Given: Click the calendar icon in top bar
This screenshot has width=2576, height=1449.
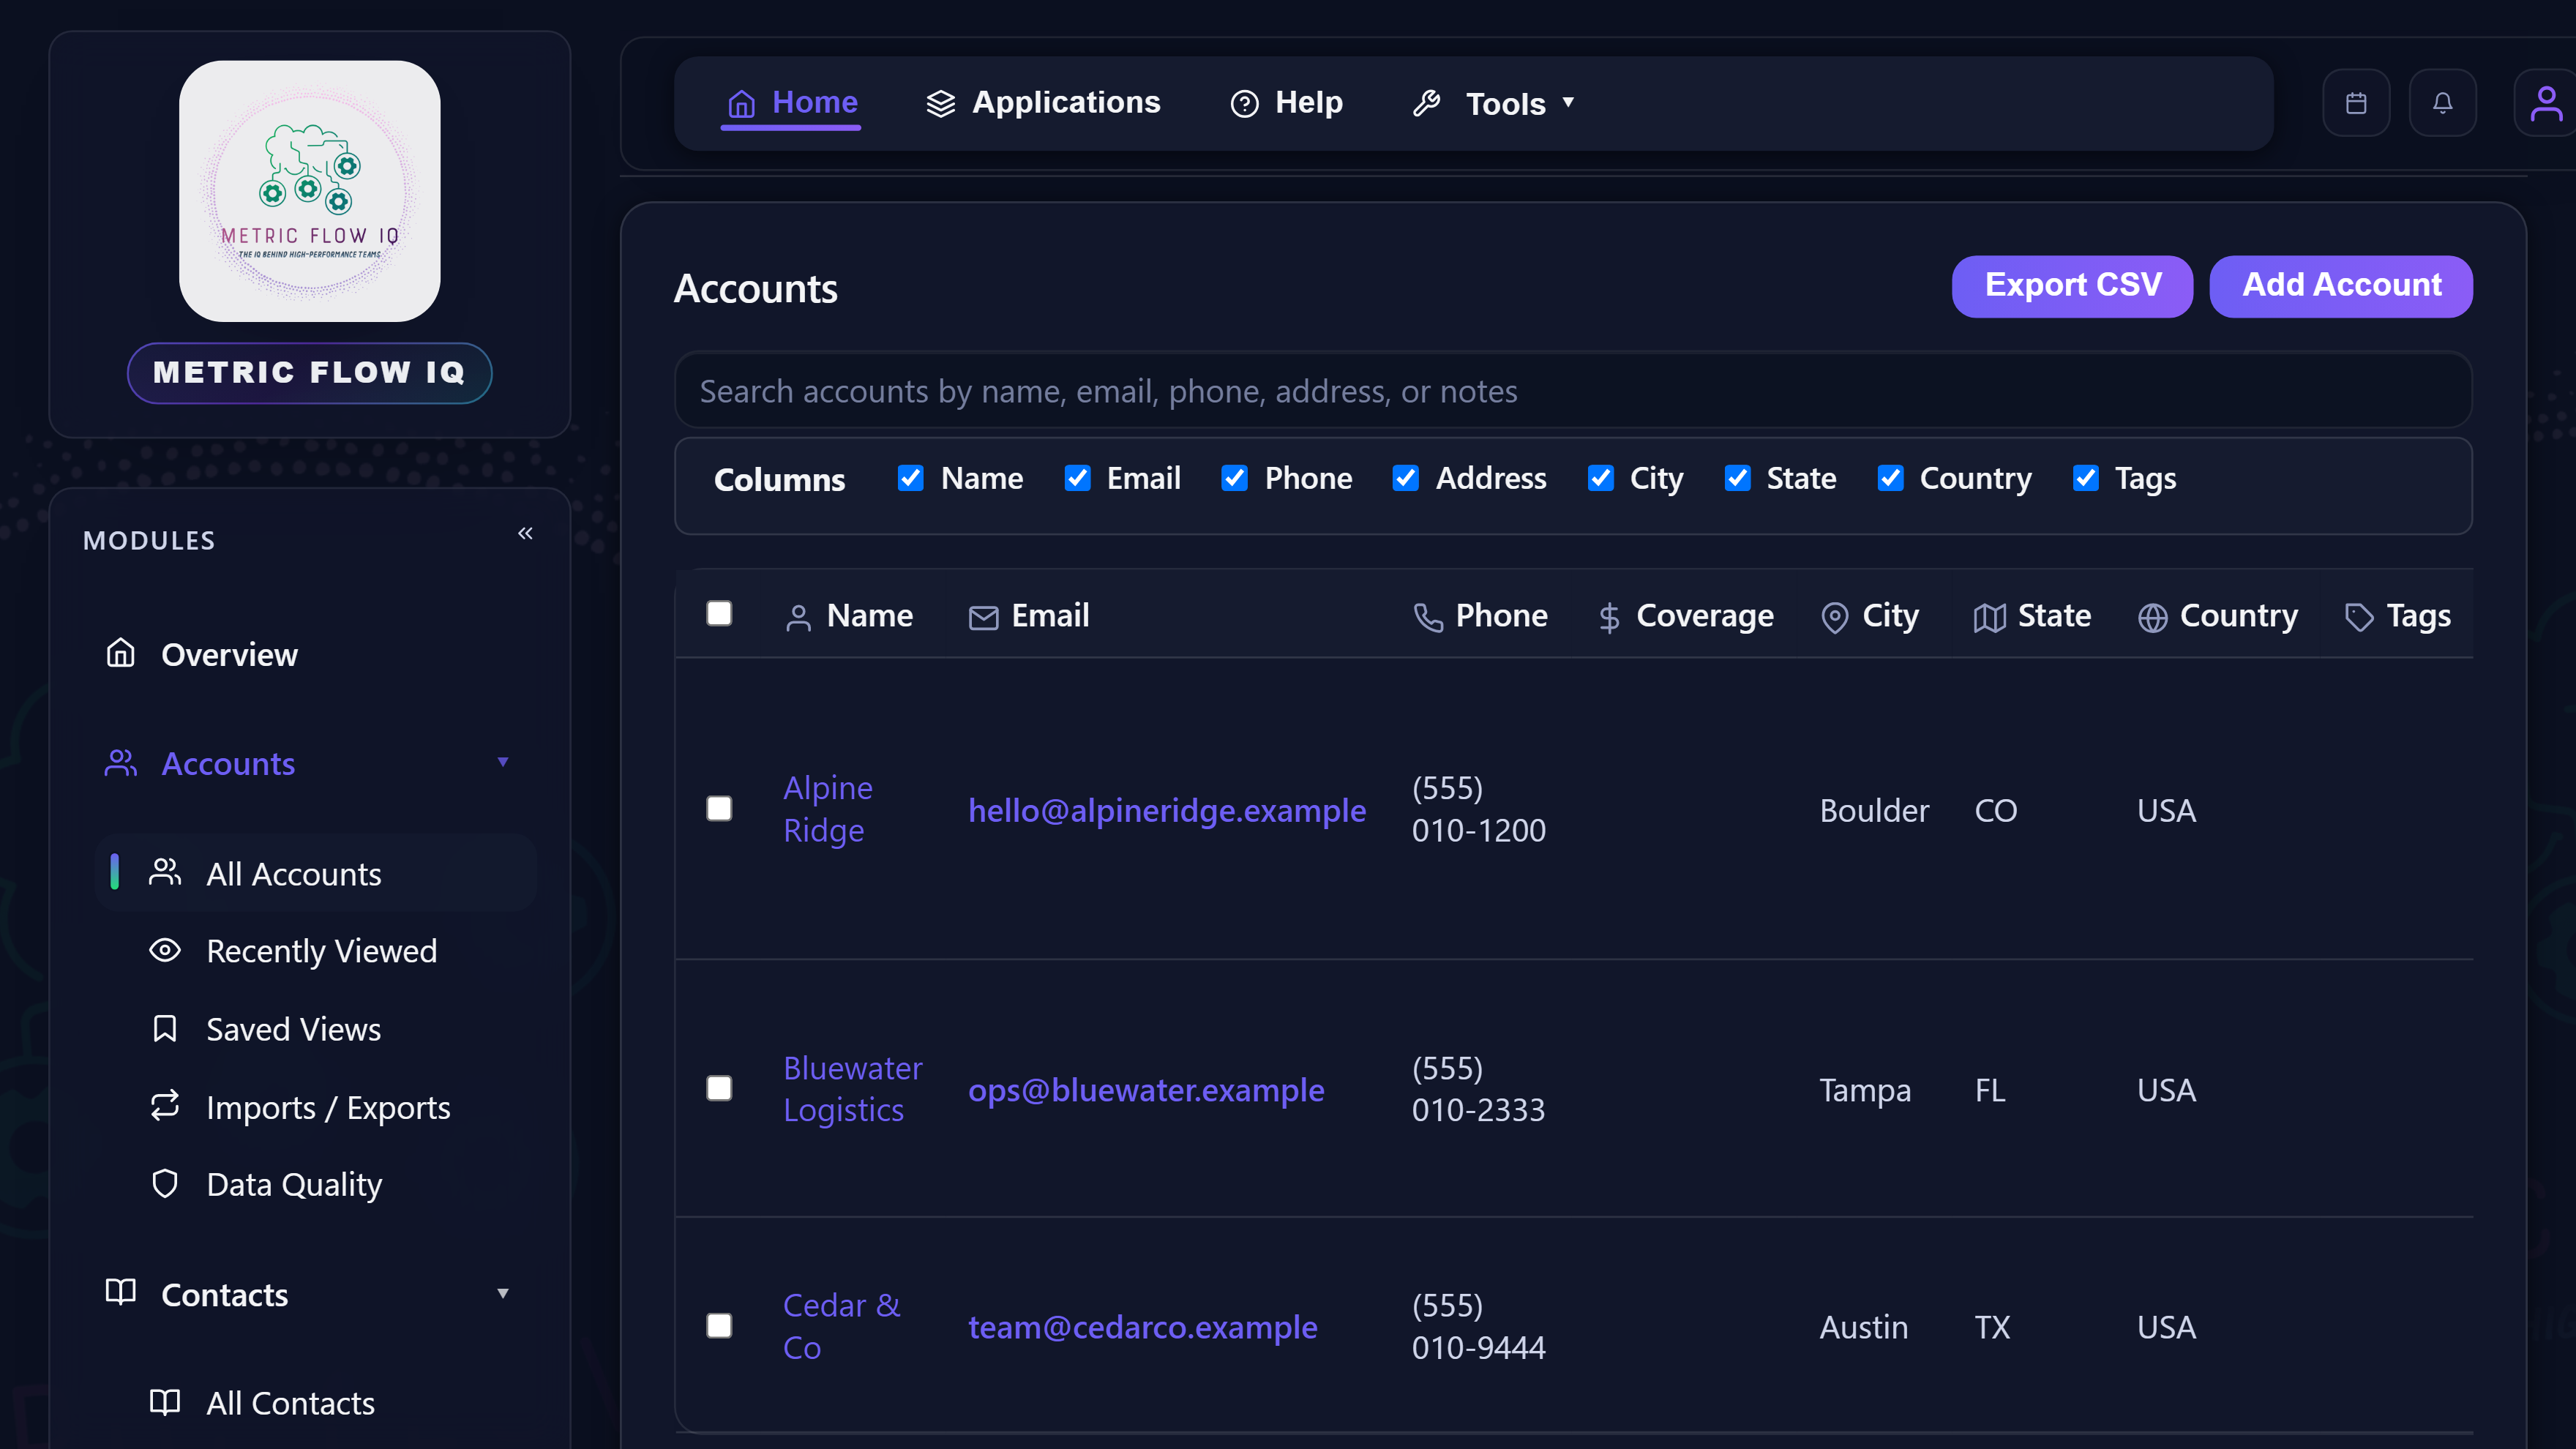Looking at the screenshot, I should point(2356,103).
